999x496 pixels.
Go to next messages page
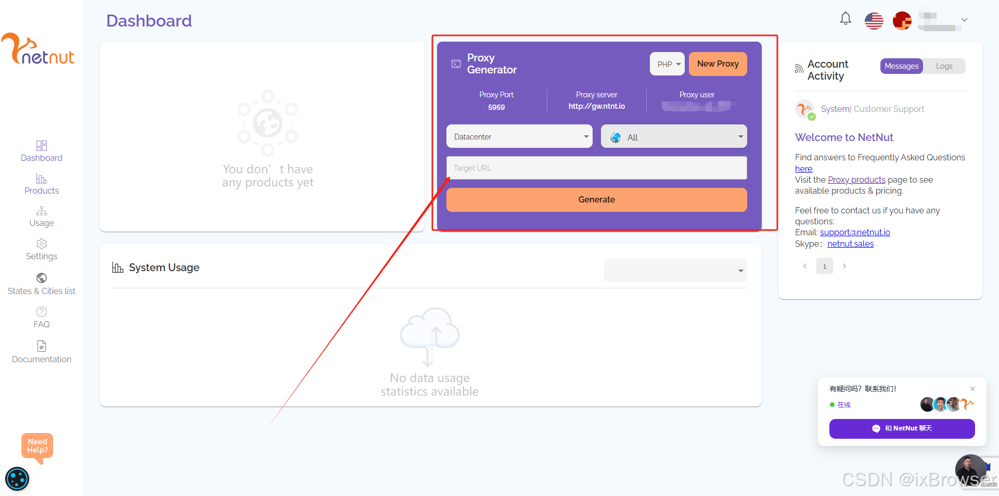pyautogui.click(x=844, y=266)
